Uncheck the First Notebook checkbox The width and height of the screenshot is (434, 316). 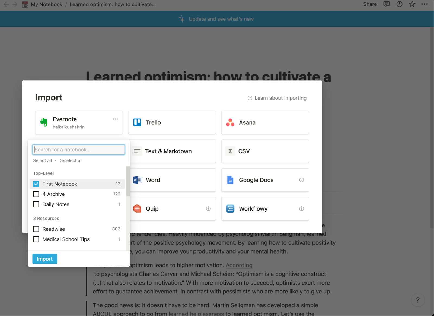[36, 184]
